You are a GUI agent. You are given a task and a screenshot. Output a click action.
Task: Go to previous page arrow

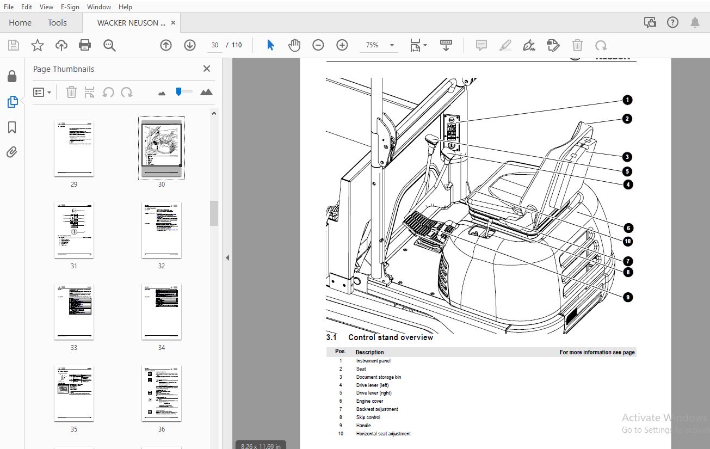[166, 45]
